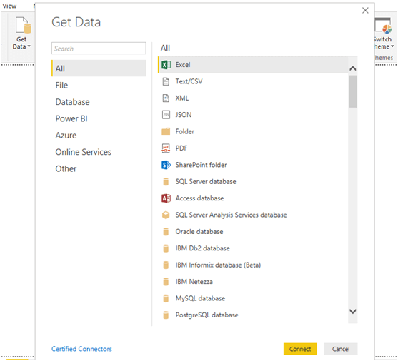Select the SQL Server database label
The width and height of the screenshot is (398, 361).
(206, 182)
